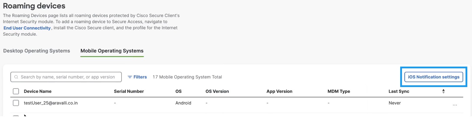
Task: Click the OS Version column header
Action: 217,91
